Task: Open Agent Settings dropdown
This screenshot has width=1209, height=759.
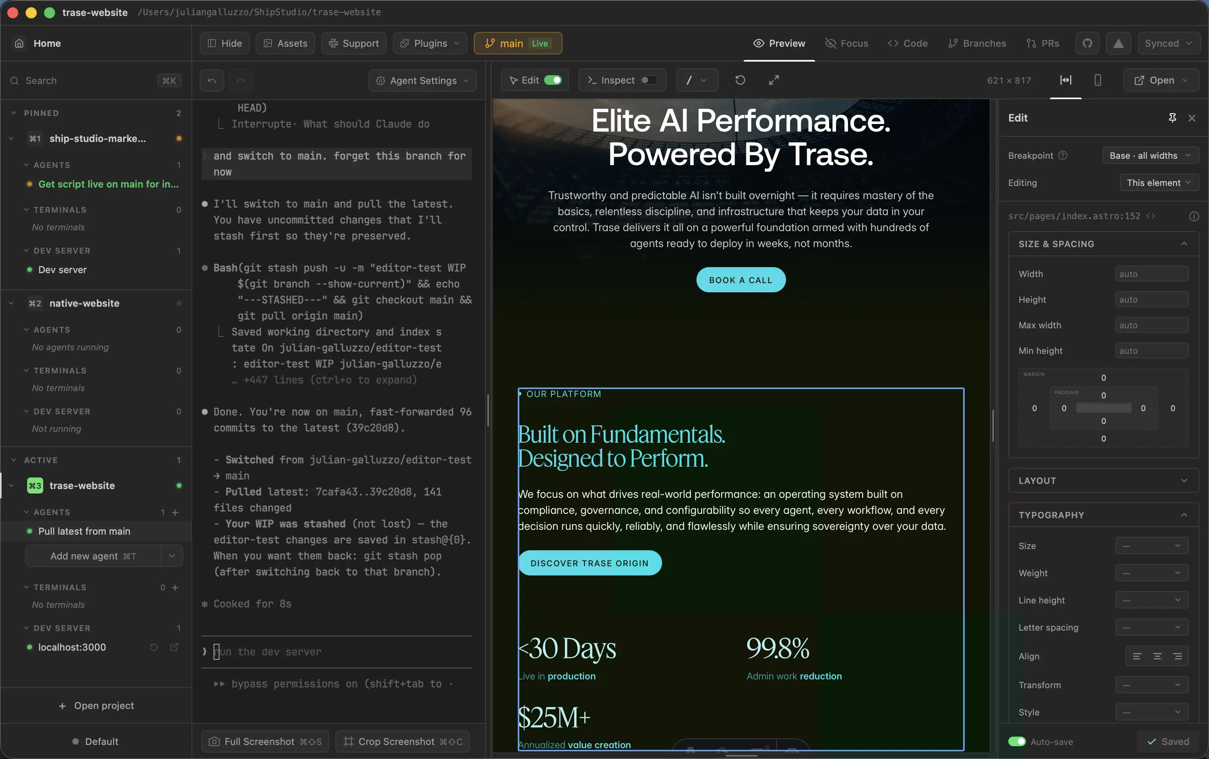Action: (422, 80)
